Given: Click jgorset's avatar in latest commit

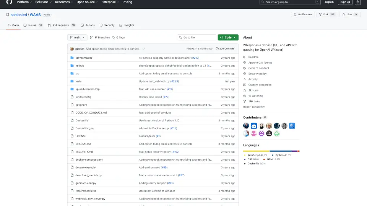Looking at the screenshot, I should (72, 49).
